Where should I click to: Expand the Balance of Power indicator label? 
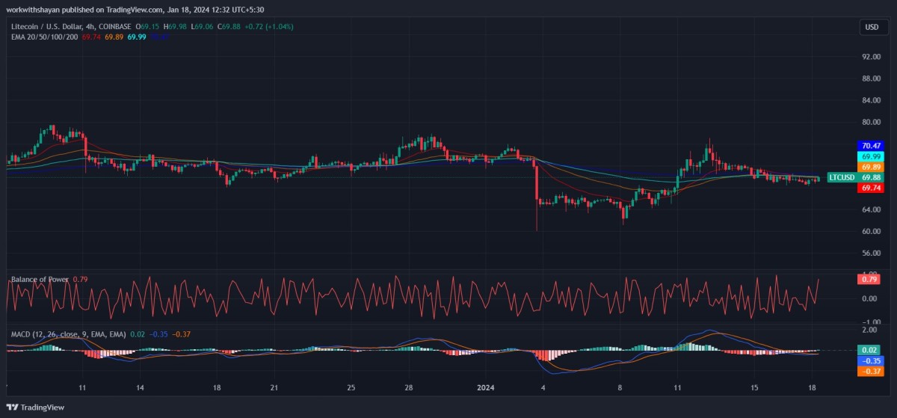click(x=40, y=280)
